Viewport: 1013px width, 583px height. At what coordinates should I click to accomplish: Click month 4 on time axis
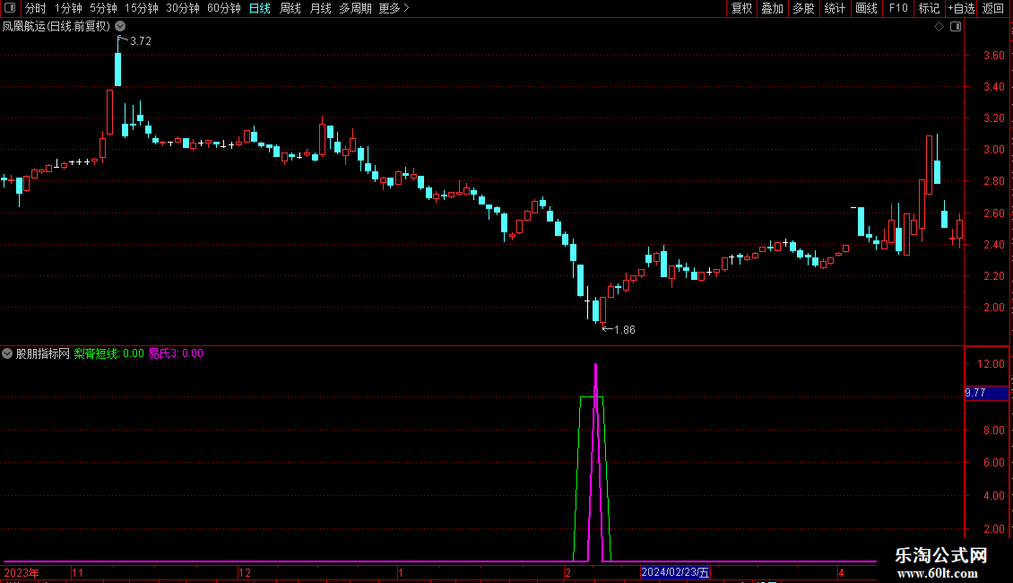pyautogui.click(x=841, y=573)
